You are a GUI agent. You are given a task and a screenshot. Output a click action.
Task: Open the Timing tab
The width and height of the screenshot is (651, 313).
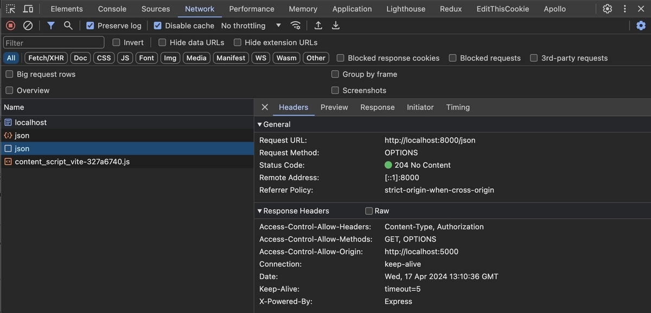[x=458, y=107]
